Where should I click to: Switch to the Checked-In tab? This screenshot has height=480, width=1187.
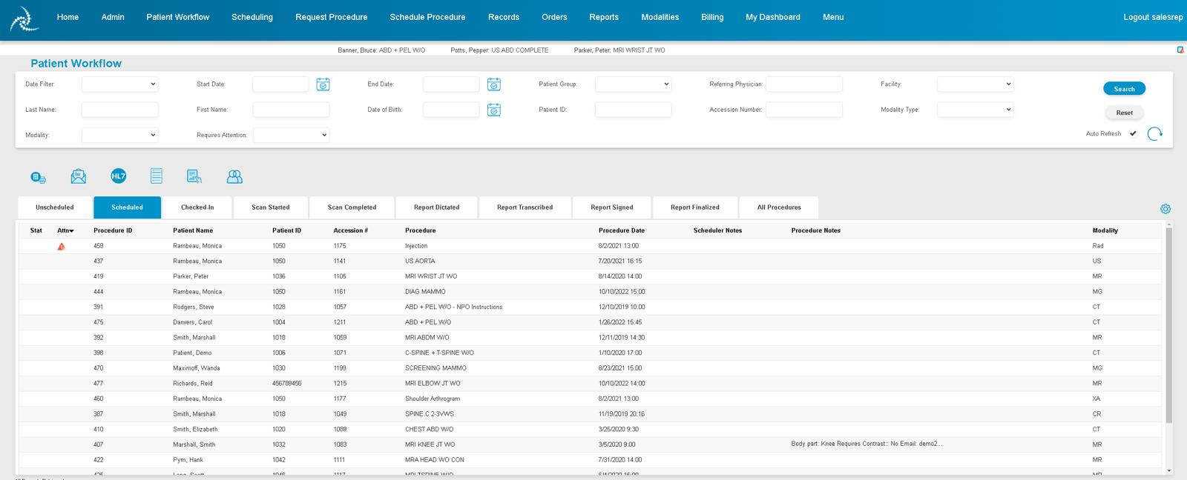(197, 207)
